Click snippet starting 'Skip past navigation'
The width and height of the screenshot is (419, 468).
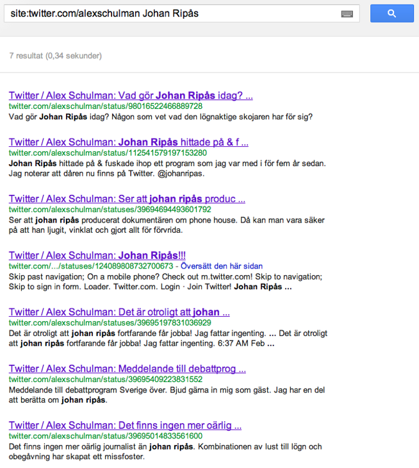(165, 281)
